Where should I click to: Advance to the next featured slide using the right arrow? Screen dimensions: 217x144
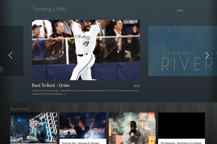tap(207, 55)
